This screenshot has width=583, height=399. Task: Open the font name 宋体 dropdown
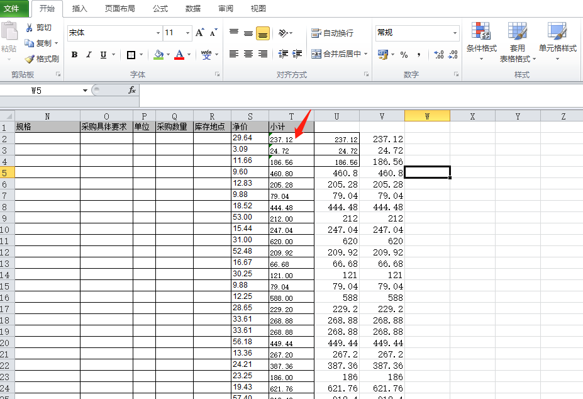pyautogui.click(x=158, y=33)
